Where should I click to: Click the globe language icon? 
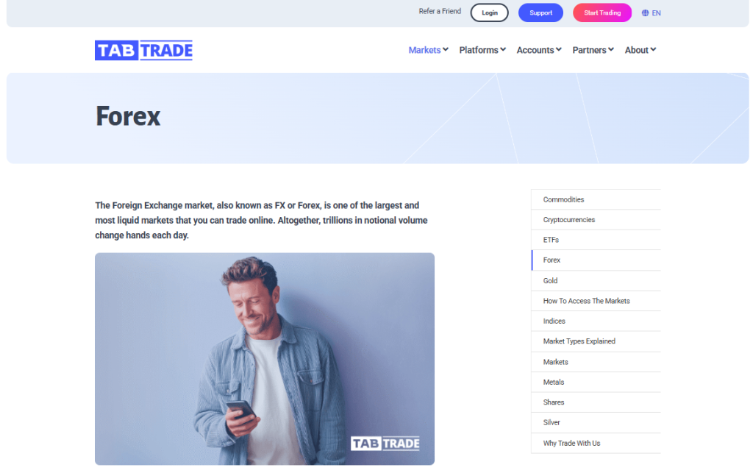point(645,13)
